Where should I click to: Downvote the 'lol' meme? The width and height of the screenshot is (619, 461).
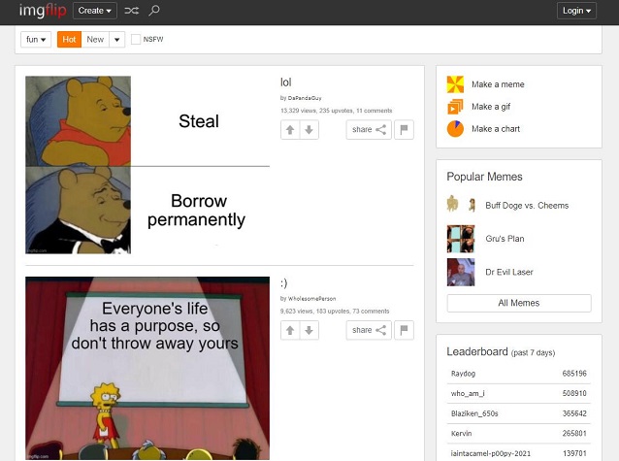pos(309,130)
